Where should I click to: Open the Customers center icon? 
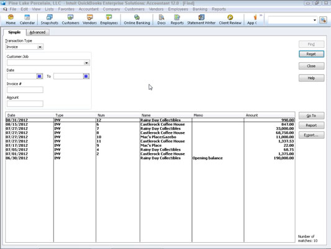pyautogui.click(x=71, y=19)
